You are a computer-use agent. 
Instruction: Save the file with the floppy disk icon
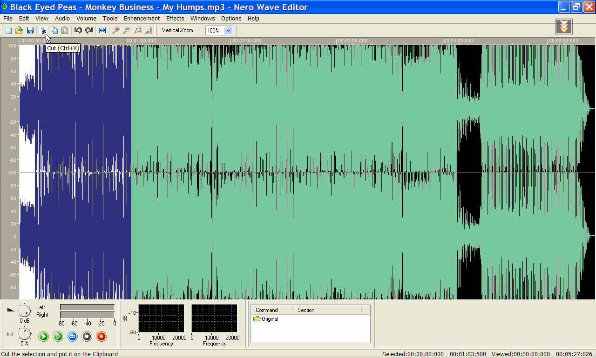tap(30, 30)
